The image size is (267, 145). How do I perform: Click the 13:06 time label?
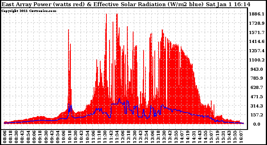(152, 137)
